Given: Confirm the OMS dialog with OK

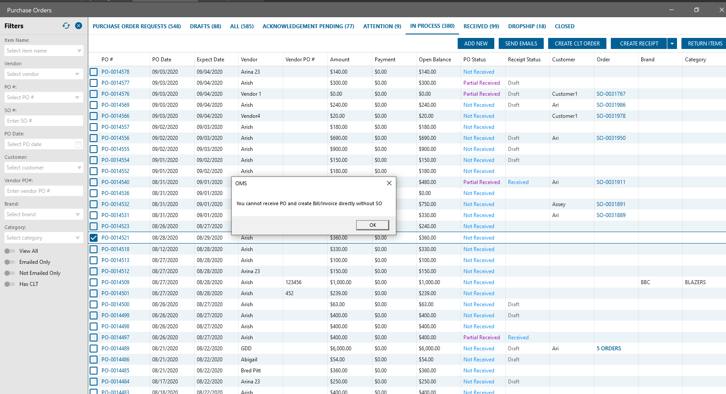Looking at the screenshot, I should coord(372,225).
